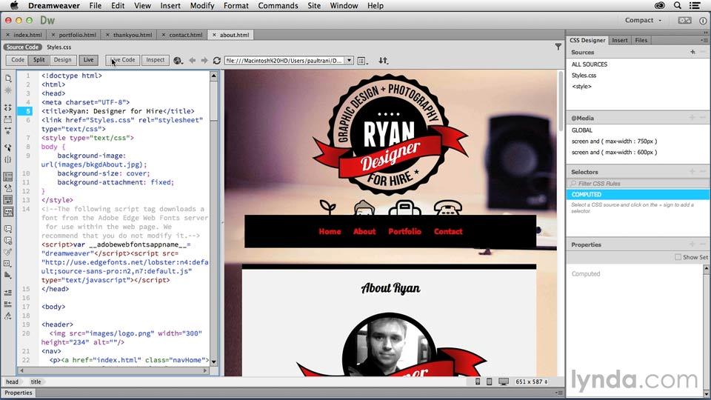Expand the bottom Properties panel
The image size is (711, 400).
[x=19, y=393]
